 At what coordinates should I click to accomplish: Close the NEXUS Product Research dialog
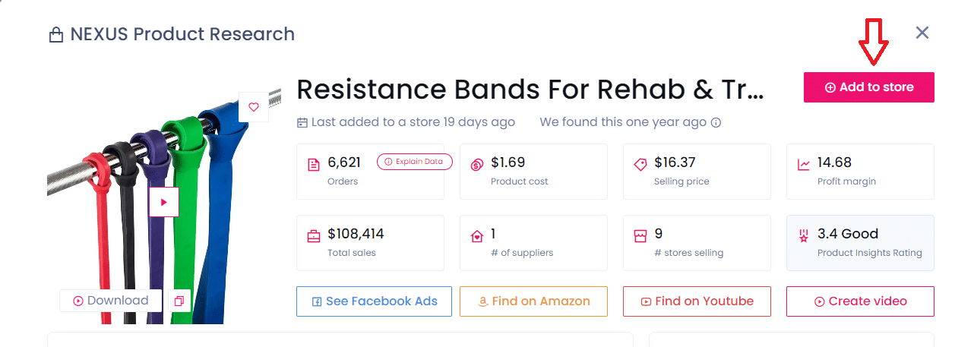coord(922,33)
